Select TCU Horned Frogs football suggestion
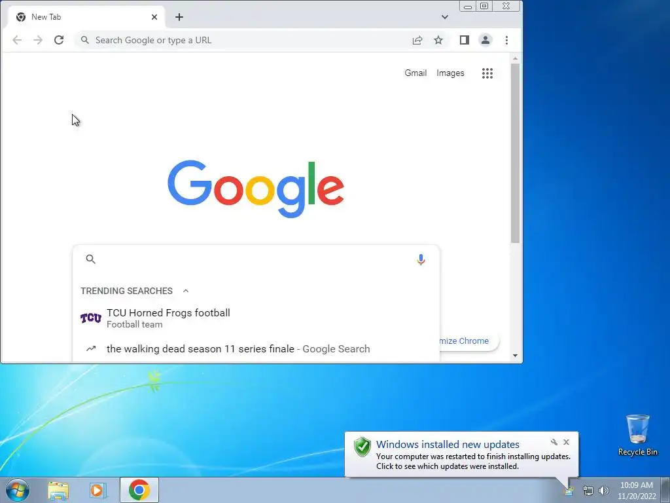670x503 pixels. tap(256, 318)
